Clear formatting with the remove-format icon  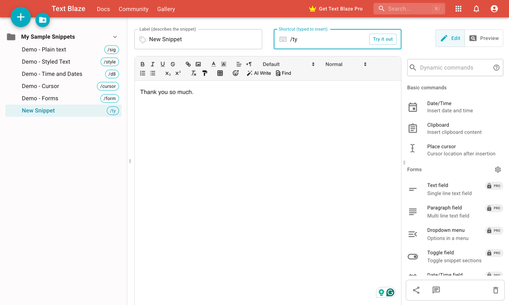(193, 73)
